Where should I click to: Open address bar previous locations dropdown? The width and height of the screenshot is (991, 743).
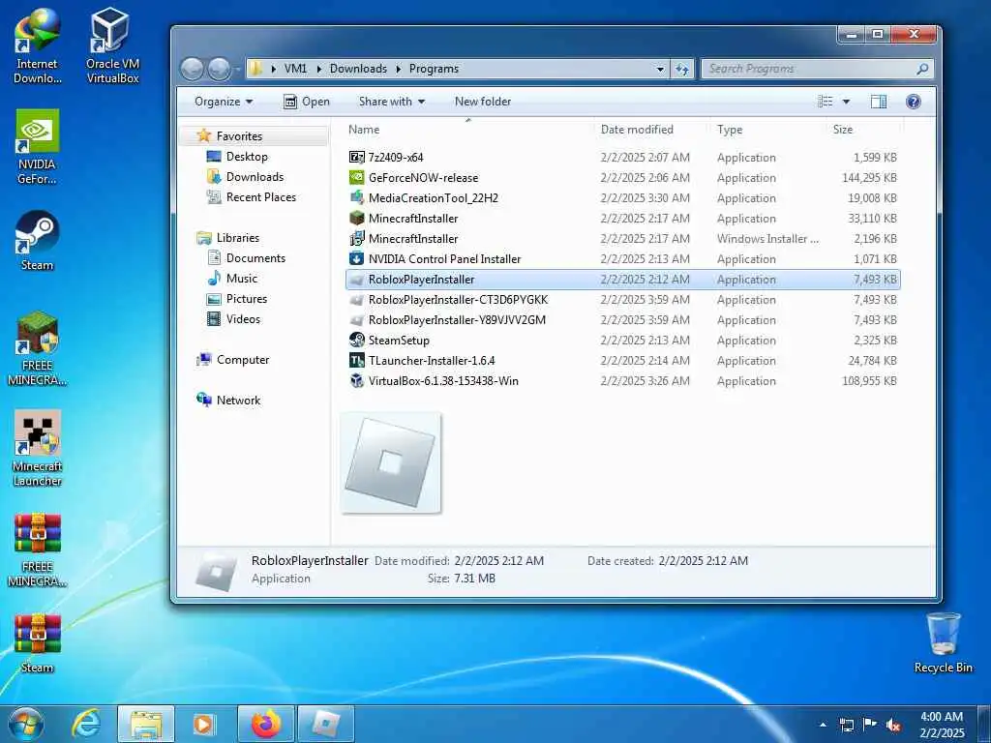660,69
